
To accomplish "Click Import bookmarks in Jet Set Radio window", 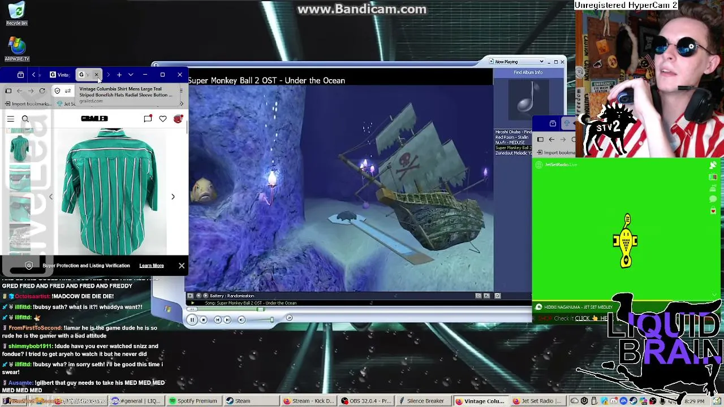I will click(555, 153).
